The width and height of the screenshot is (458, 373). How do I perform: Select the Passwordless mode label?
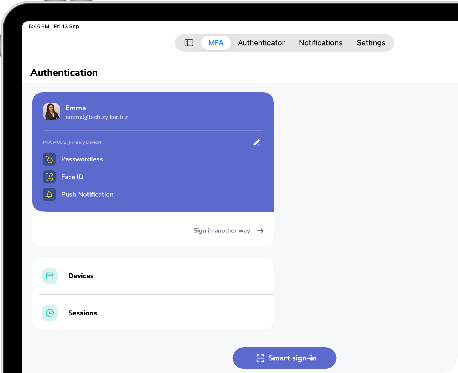pyautogui.click(x=82, y=159)
